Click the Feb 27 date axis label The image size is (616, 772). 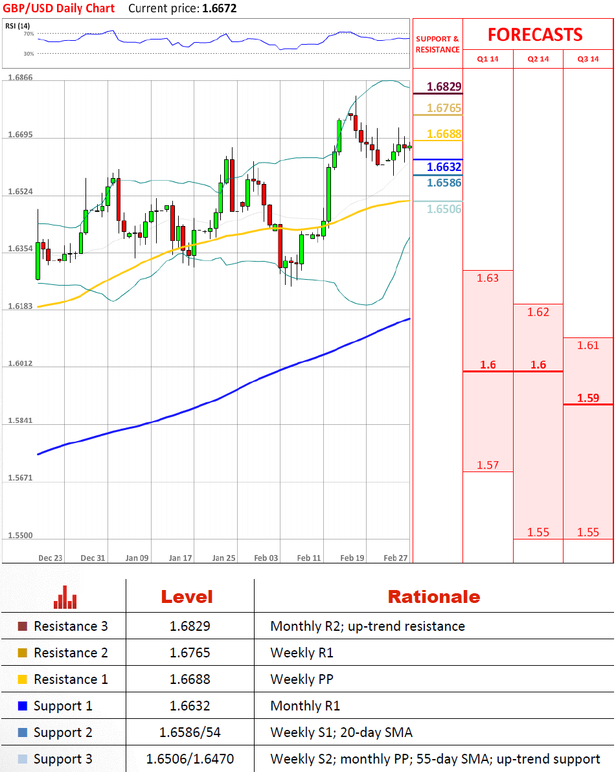click(395, 558)
